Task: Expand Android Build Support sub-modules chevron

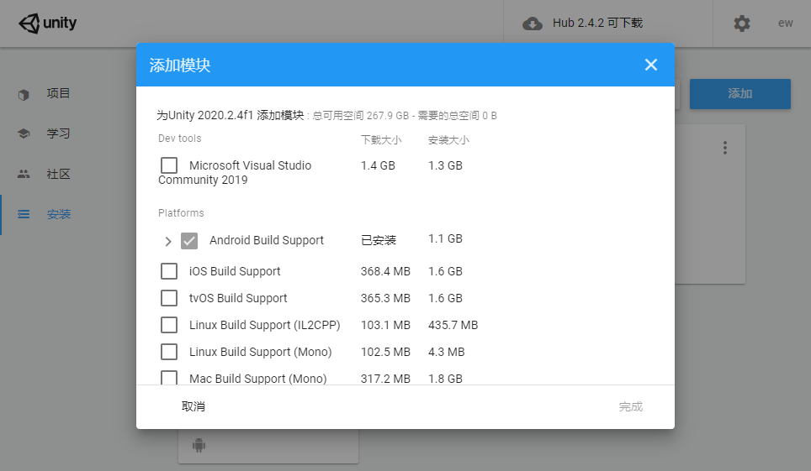Action: click(167, 241)
